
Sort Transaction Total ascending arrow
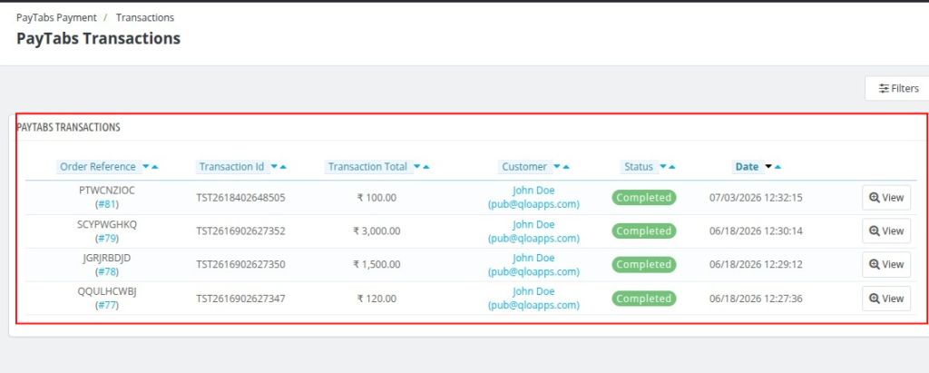coord(426,167)
